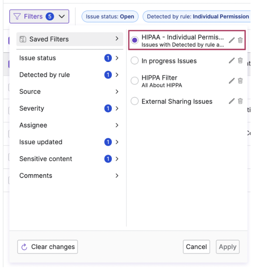
Task: Delete the HIPPA Filter entry
Action: pyautogui.click(x=240, y=81)
